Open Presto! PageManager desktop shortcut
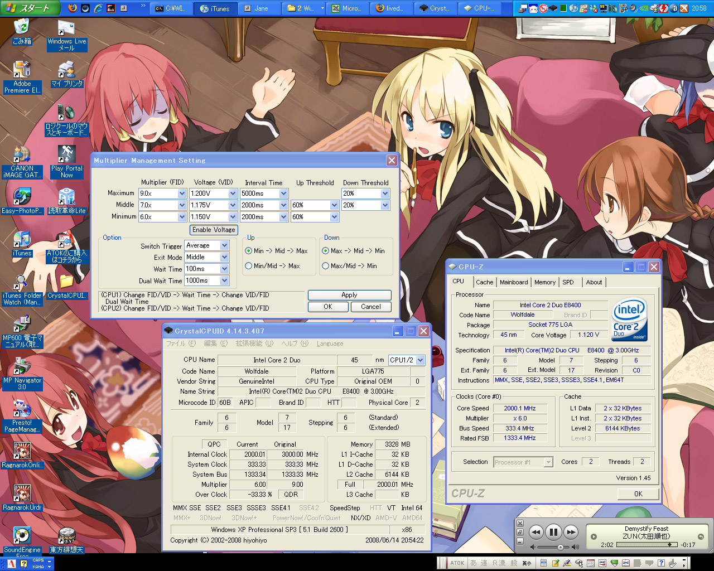Screen dimensions: 714x571 [x=22, y=416]
